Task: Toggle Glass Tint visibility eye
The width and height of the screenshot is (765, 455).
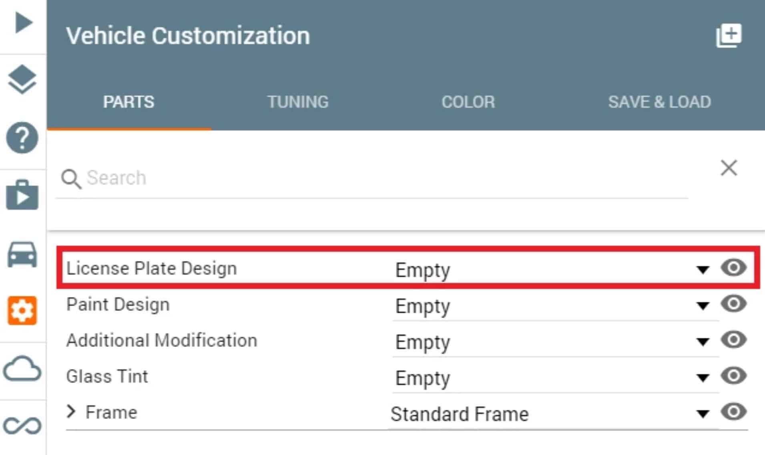Action: [x=733, y=376]
